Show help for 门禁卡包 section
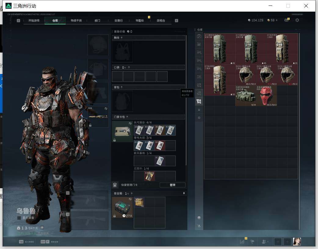 coord(127,117)
